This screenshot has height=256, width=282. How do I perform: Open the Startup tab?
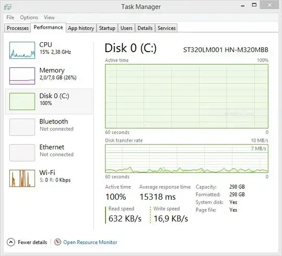tap(107, 28)
